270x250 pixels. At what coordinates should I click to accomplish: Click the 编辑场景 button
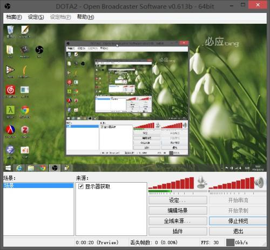[178, 211]
